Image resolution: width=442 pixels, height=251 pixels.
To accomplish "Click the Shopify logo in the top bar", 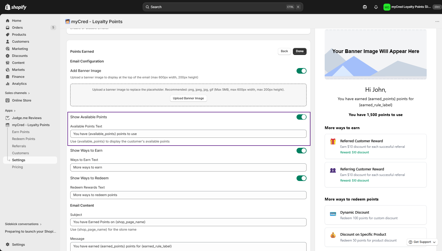I will 16,7.
